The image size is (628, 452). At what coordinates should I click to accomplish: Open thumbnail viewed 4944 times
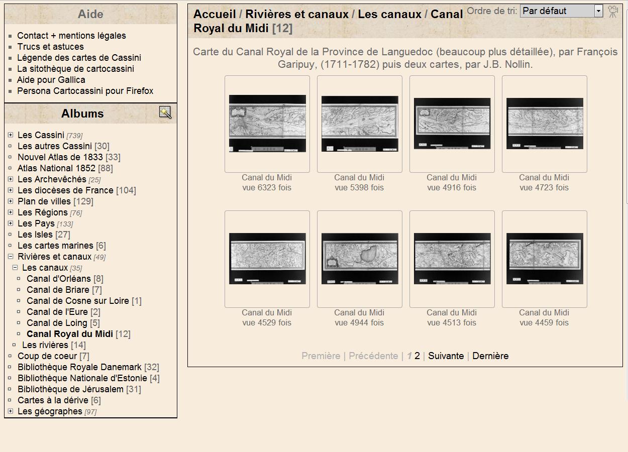(x=360, y=259)
